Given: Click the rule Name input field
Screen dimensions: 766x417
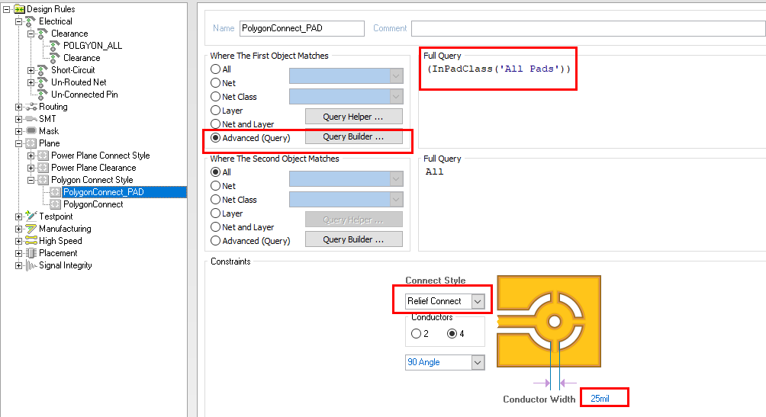Looking at the screenshot, I should [x=301, y=28].
